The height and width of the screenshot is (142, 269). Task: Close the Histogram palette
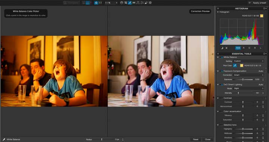tap(218, 8)
